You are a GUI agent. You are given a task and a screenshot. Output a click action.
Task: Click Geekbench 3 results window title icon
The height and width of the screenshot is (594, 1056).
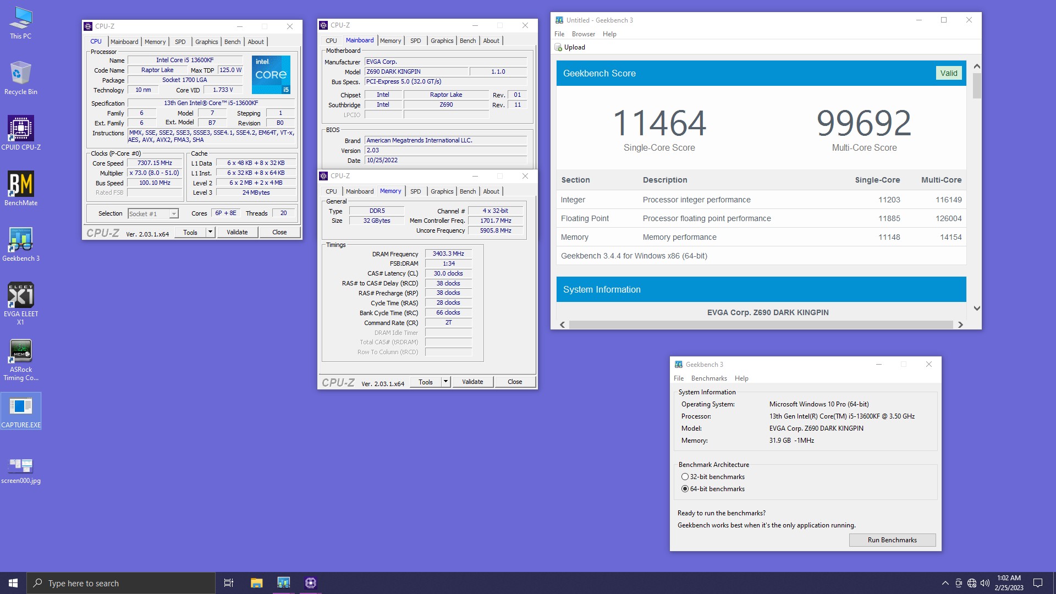coord(559,20)
